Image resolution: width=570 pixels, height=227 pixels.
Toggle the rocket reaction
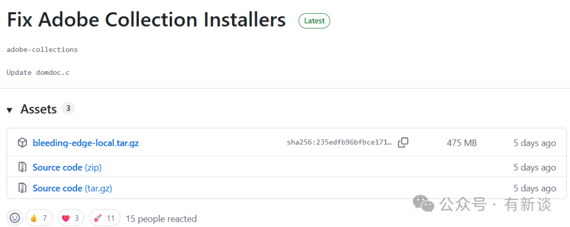click(104, 218)
